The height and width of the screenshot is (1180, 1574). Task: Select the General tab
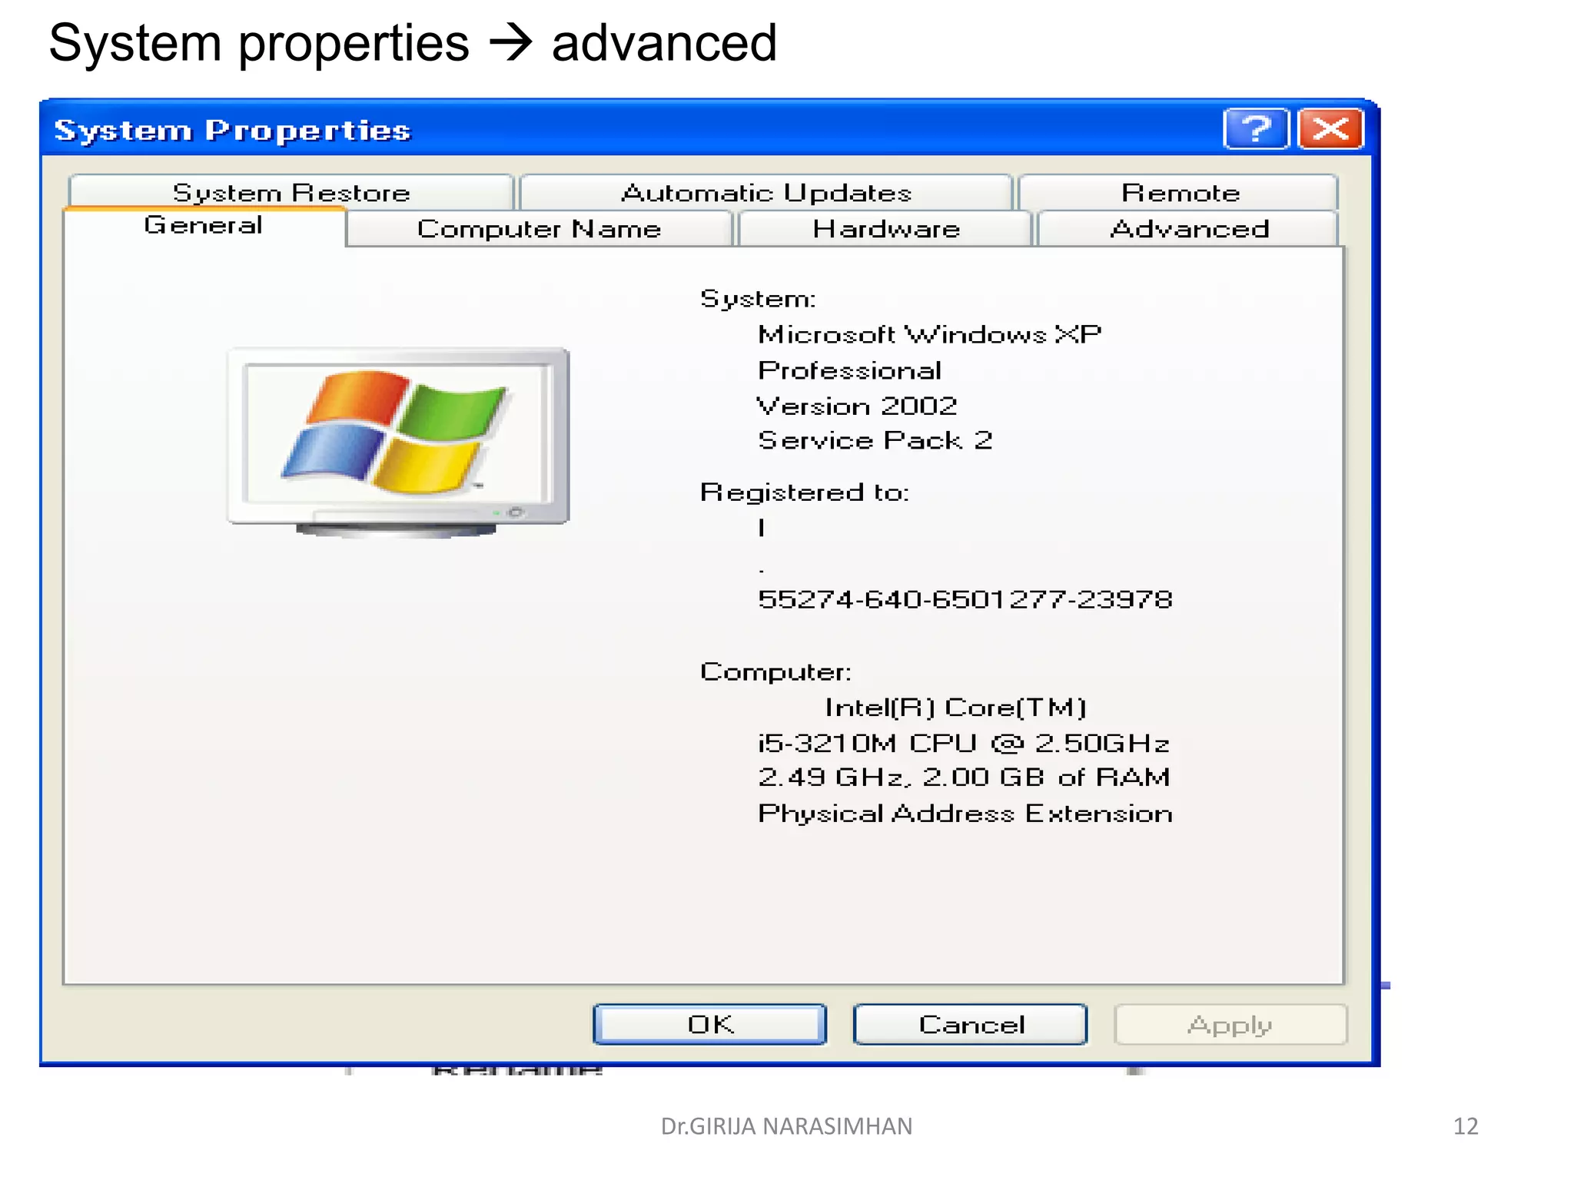(204, 226)
